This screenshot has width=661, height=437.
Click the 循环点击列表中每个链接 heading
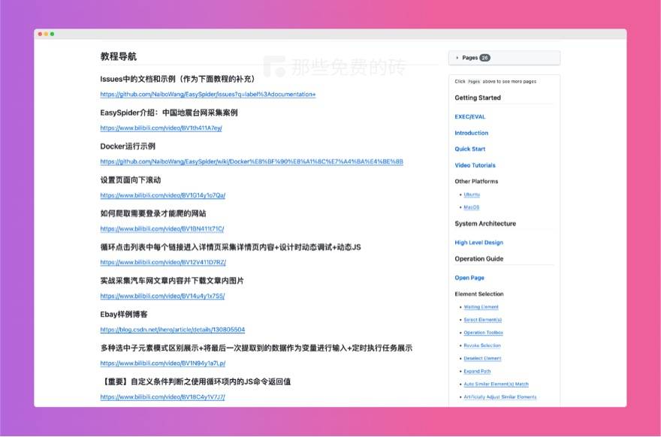tap(231, 247)
